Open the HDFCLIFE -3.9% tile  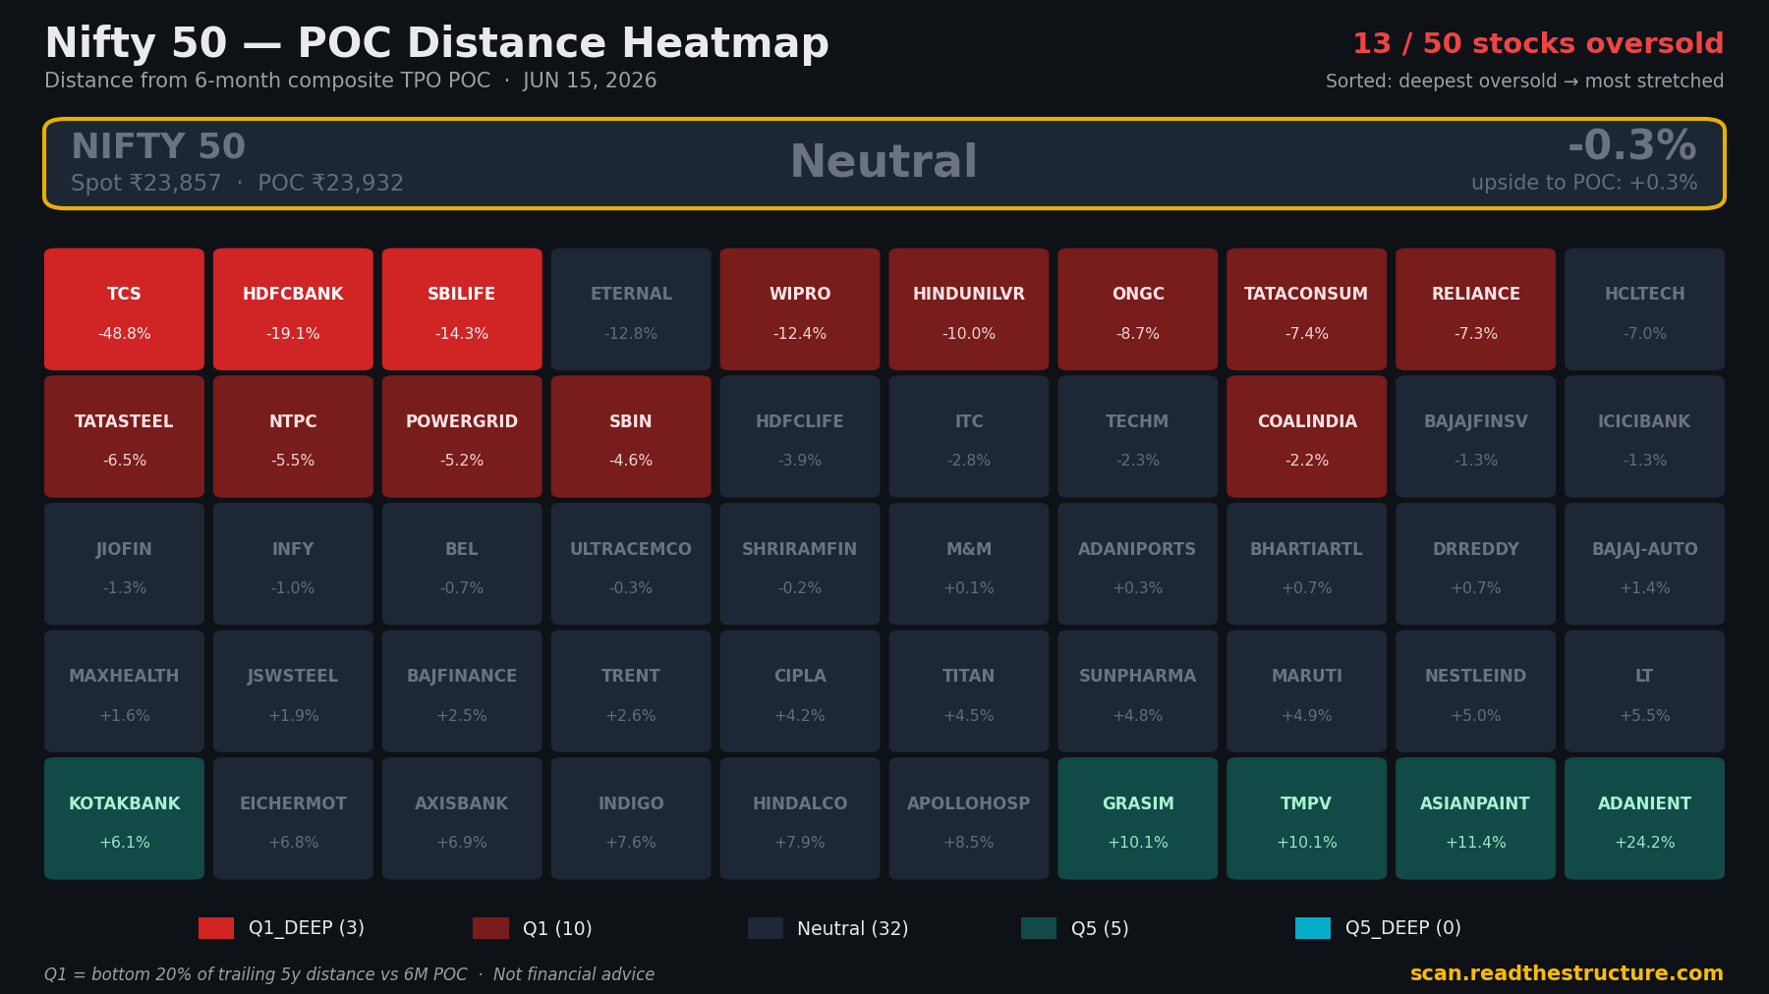(800, 437)
